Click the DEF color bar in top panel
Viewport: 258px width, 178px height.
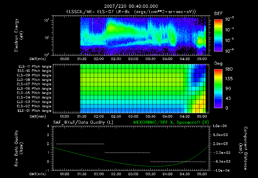tap(218, 35)
